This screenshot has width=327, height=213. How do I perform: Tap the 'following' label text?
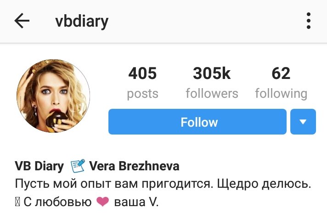pyautogui.click(x=281, y=94)
